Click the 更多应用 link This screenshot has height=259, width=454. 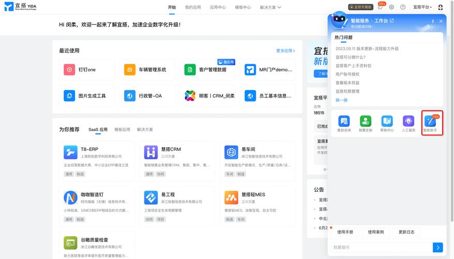click(x=285, y=51)
